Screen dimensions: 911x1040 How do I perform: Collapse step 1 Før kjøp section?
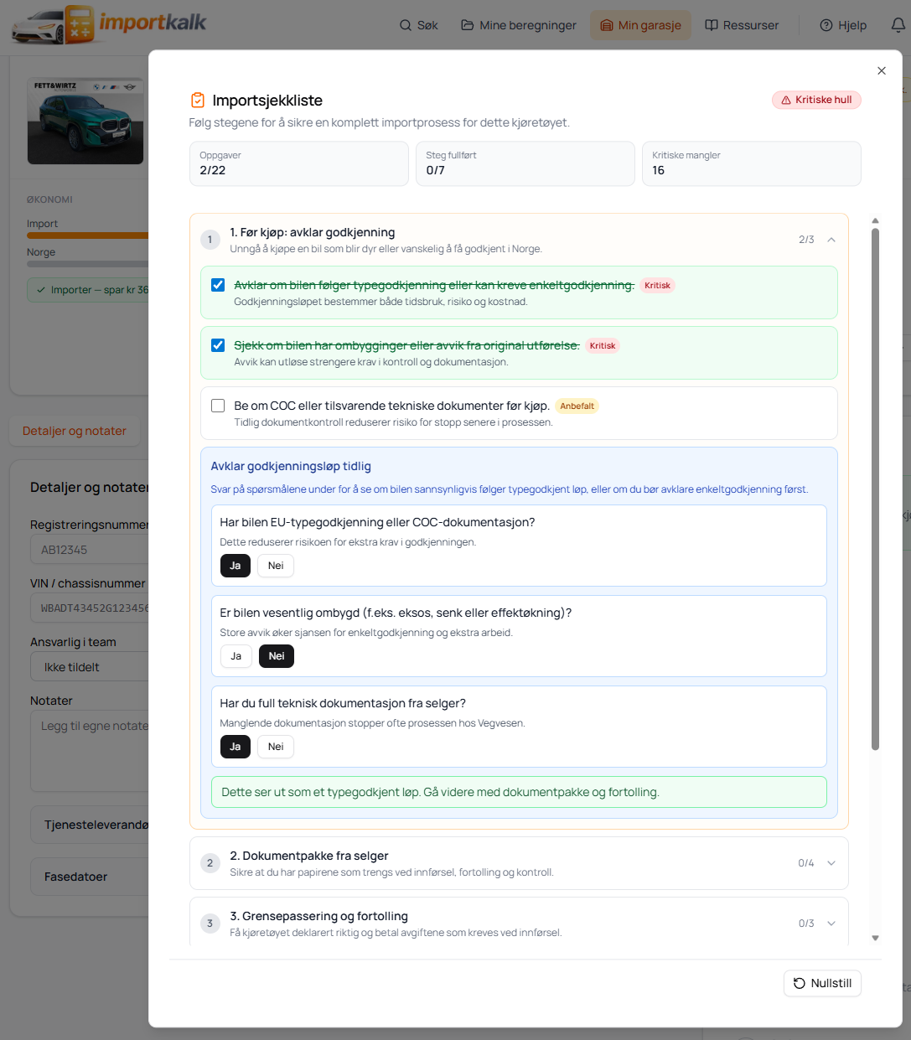point(831,240)
